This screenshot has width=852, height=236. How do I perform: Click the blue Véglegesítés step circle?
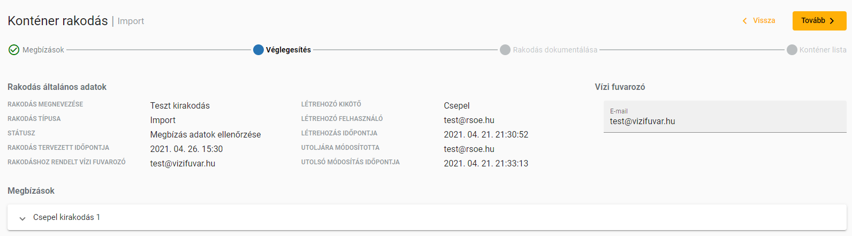pos(258,50)
